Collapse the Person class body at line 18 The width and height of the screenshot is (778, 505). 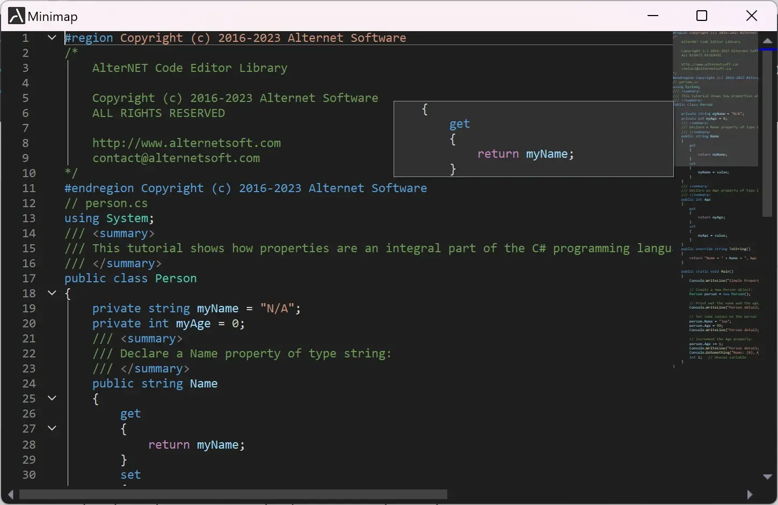pos(52,293)
